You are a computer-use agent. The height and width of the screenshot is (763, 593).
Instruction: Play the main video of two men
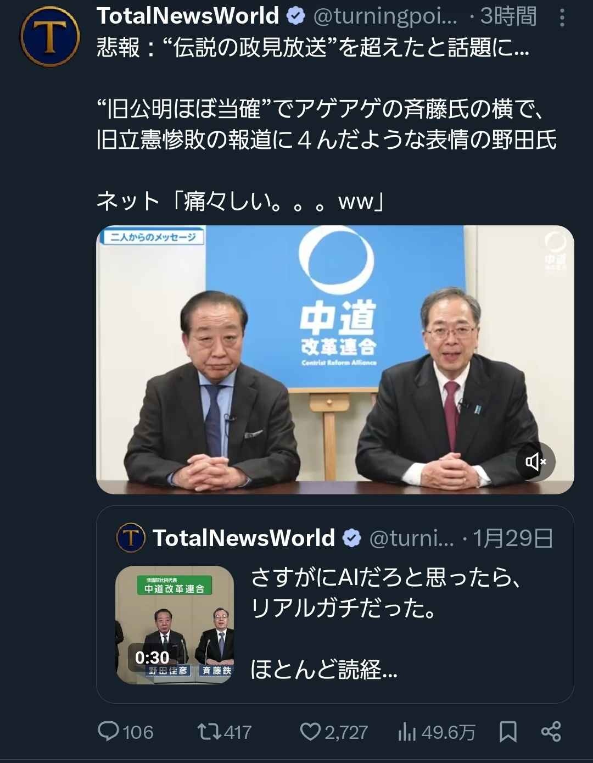tap(335, 360)
